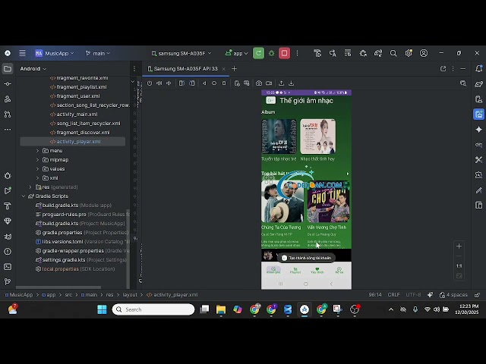486x364 pixels.
Task: Open the Terminal tool window icon
Action: 8,266
